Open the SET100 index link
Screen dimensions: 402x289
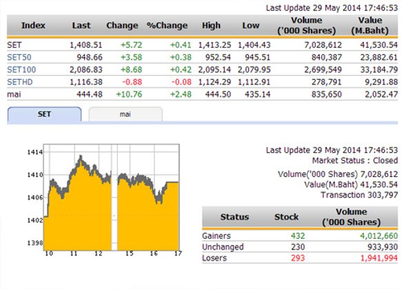click(x=21, y=69)
